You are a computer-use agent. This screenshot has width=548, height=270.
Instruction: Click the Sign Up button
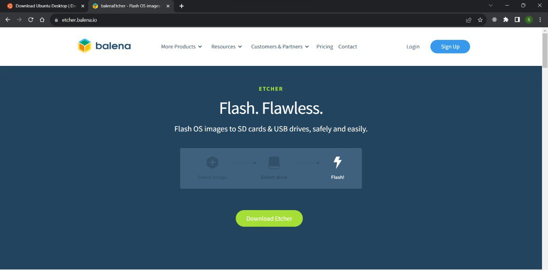(x=450, y=47)
